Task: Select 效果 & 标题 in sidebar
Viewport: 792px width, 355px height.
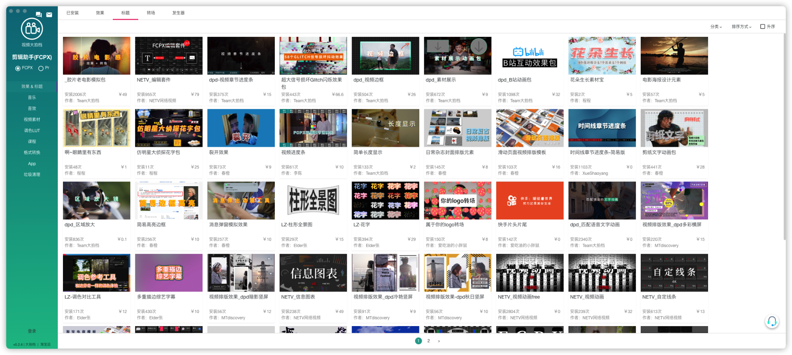Action: click(32, 86)
